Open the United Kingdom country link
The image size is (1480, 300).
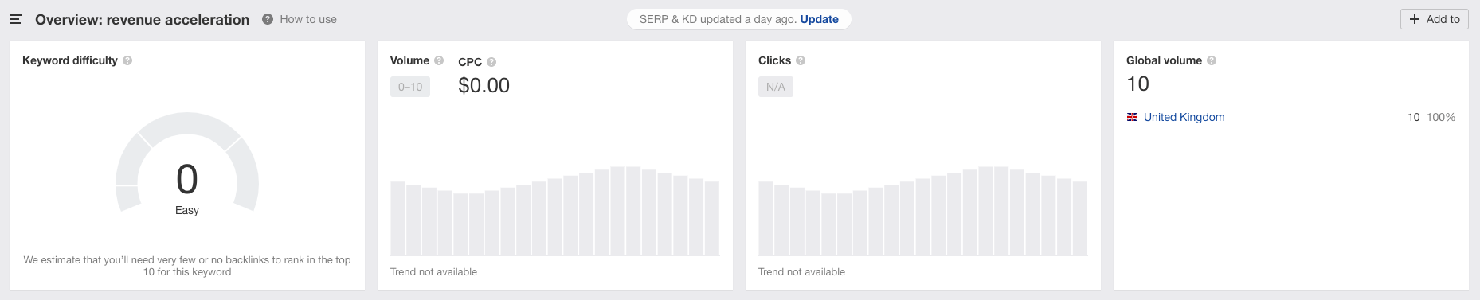1184,117
